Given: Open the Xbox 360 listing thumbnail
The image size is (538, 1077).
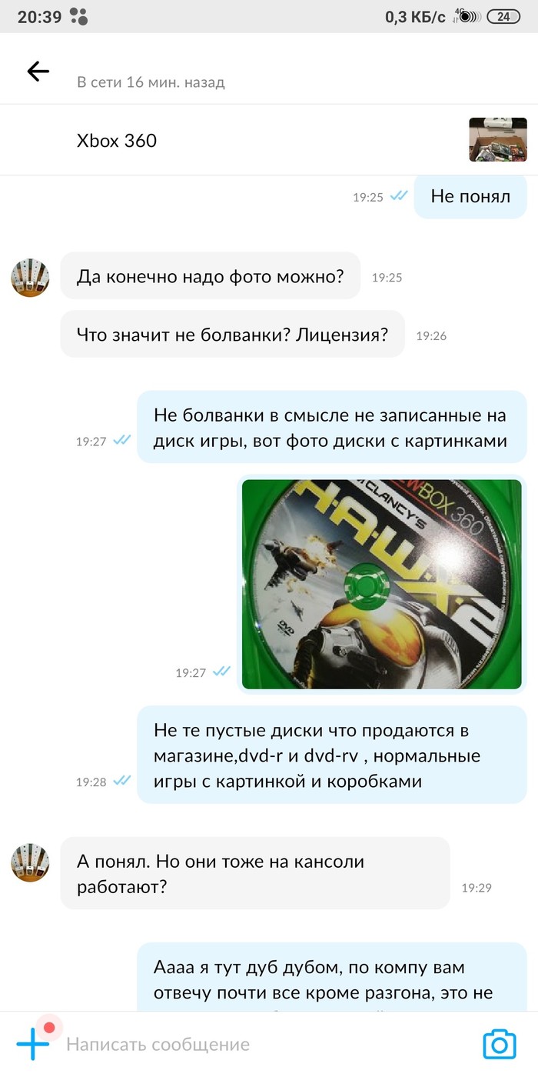Looking at the screenshot, I should [498, 139].
